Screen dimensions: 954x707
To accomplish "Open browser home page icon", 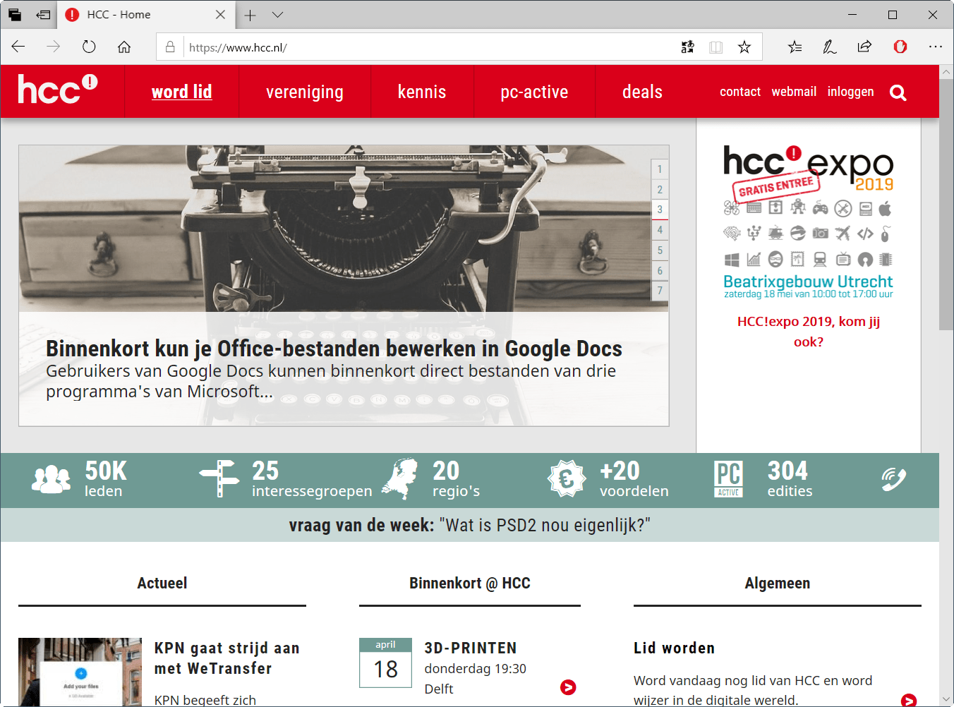I will point(124,47).
